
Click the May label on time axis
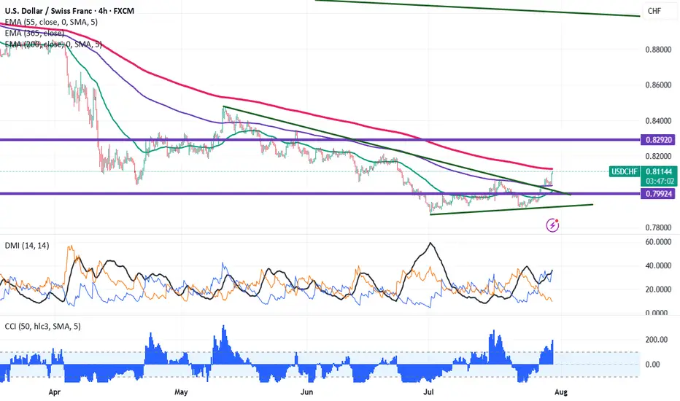(181, 392)
